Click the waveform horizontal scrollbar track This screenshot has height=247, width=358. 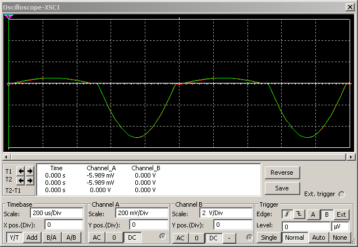pos(178,157)
